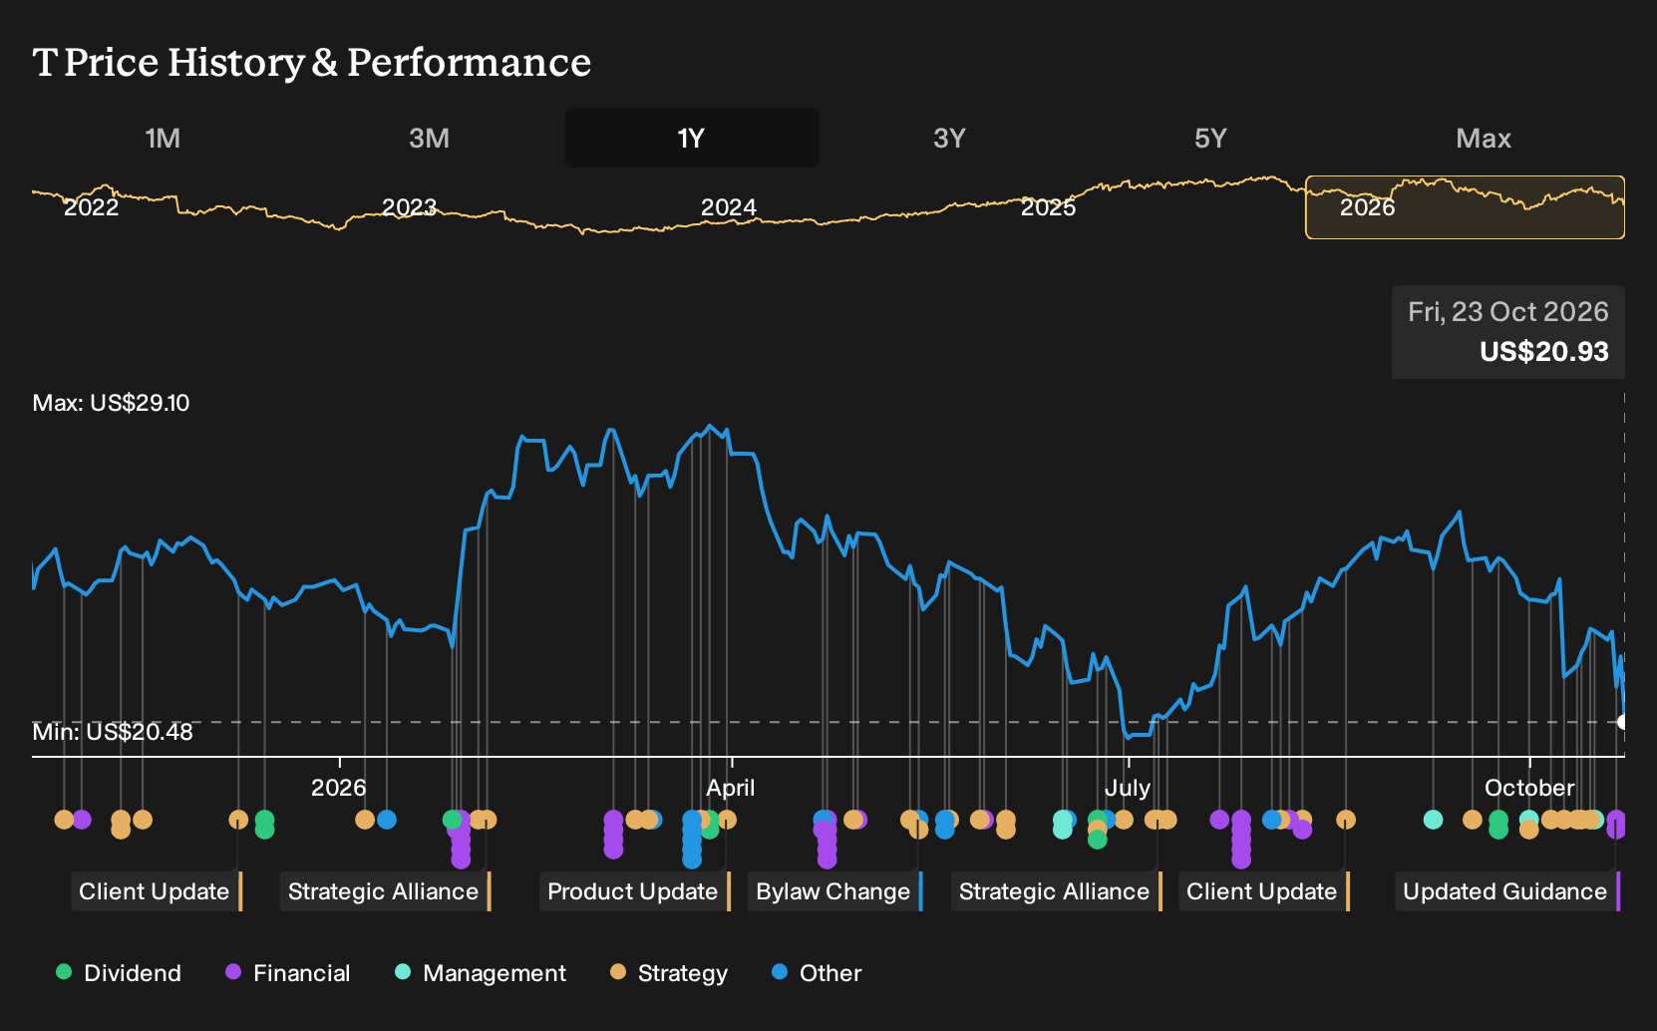Screen dimensions: 1657x1031
Task: Click the bottom green dot in stack before July
Action: click(x=1098, y=840)
